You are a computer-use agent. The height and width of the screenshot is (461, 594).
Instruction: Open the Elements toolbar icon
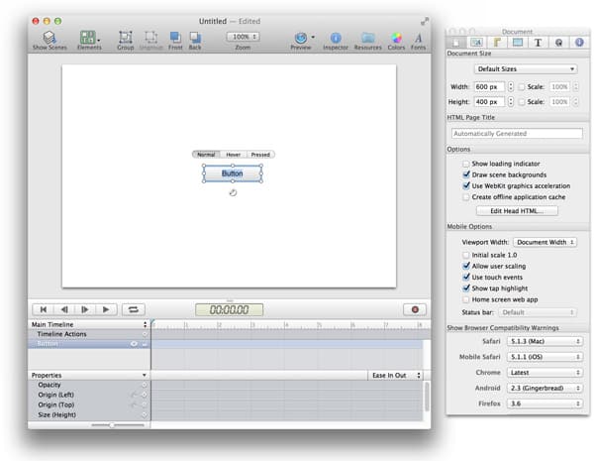point(89,37)
